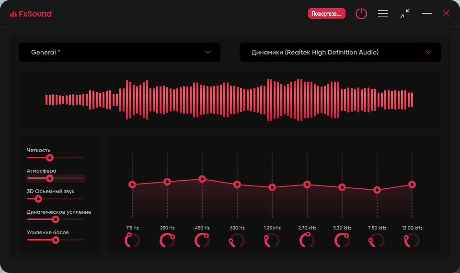The width and height of the screenshot is (460, 273).
Task: Click the 5.30 kHz equalizer point
Action: coord(342,187)
